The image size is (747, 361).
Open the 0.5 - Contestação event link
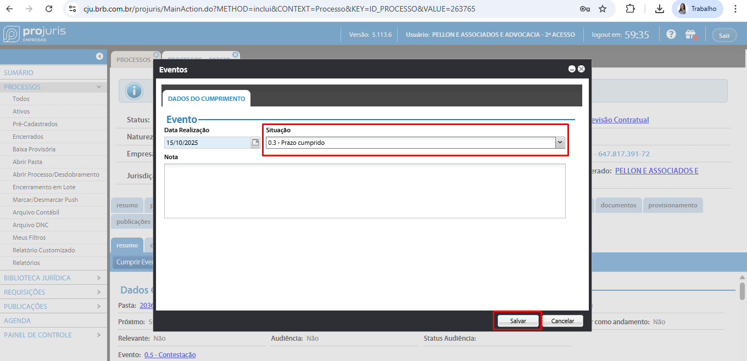click(170, 355)
